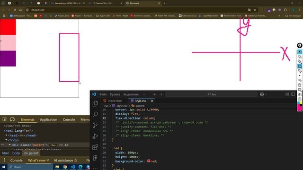
Task: Pick the magenta color swatch in drawing toolbar
Action: (300, 108)
